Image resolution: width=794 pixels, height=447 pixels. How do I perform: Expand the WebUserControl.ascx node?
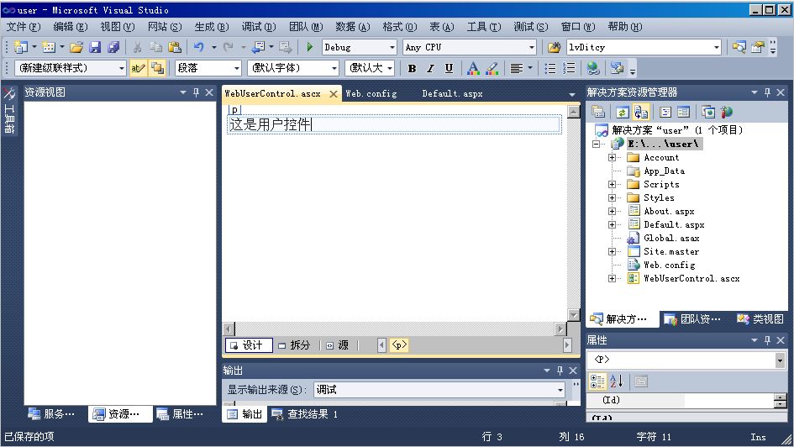pyautogui.click(x=613, y=278)
